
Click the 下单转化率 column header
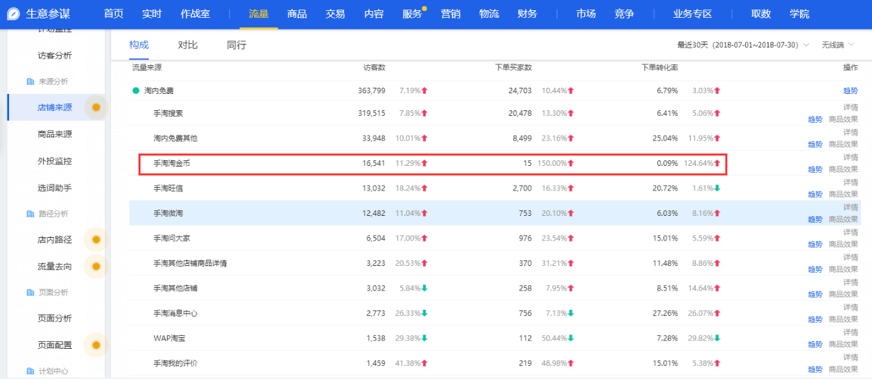point(659,68)
